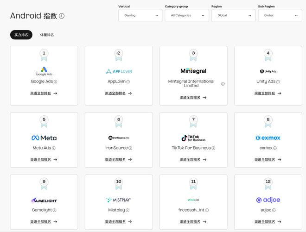Click the Google Ads logo
The image size is (306, 232).
[x=44, y=71]
